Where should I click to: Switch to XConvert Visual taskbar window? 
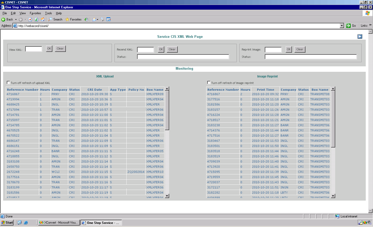coord(59,223)
